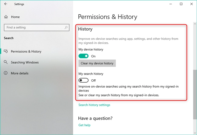The height and width of the screenshot is (135, 197).
Task: Click the Home house icon
Action: [x=6, y=17]
